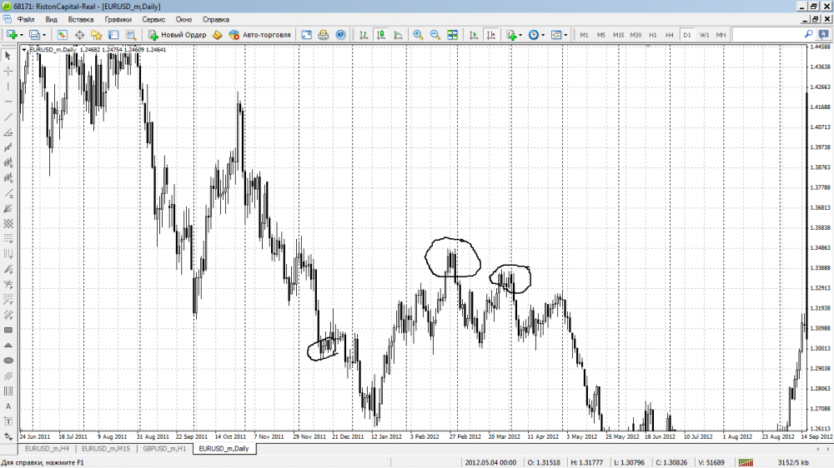
Task: Select the cursor arrow tool
Action: [x=8, y=56]
